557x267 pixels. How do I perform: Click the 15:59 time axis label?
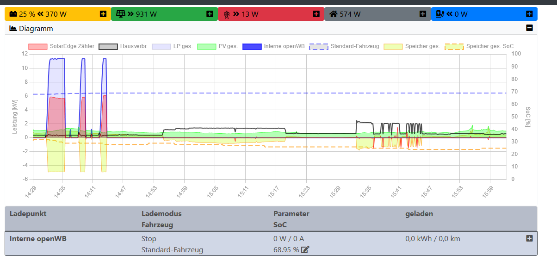tap(488, 192)
